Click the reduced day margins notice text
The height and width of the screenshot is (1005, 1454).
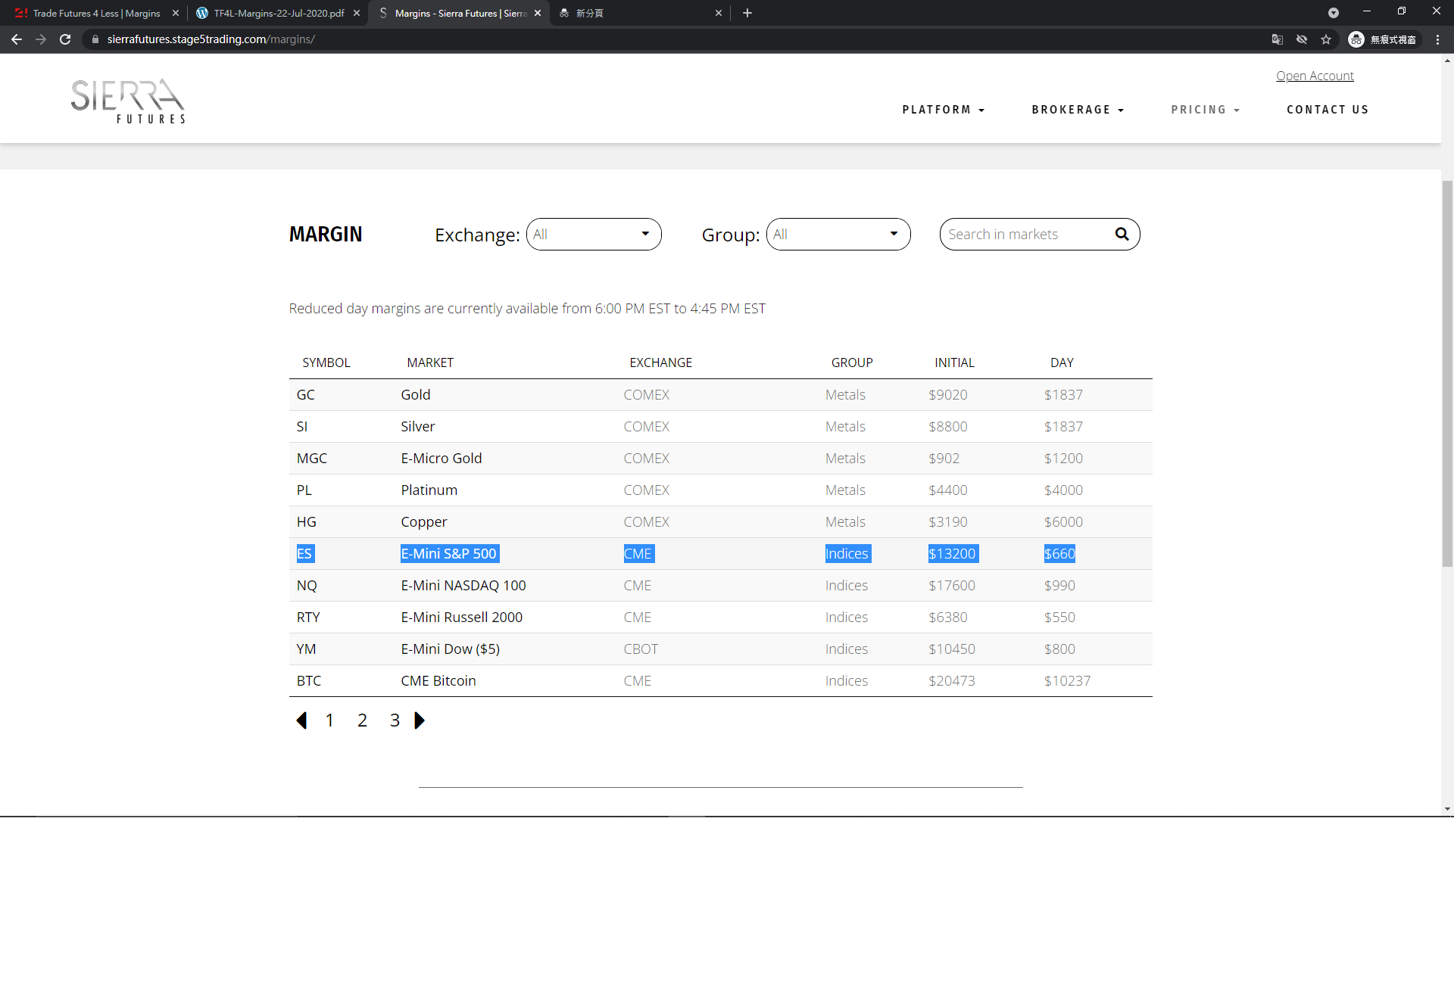(527, 309)
